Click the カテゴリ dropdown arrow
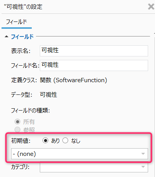Image resolution: width=155 pixels, height=177 pixels. click(x=143, y=167)
